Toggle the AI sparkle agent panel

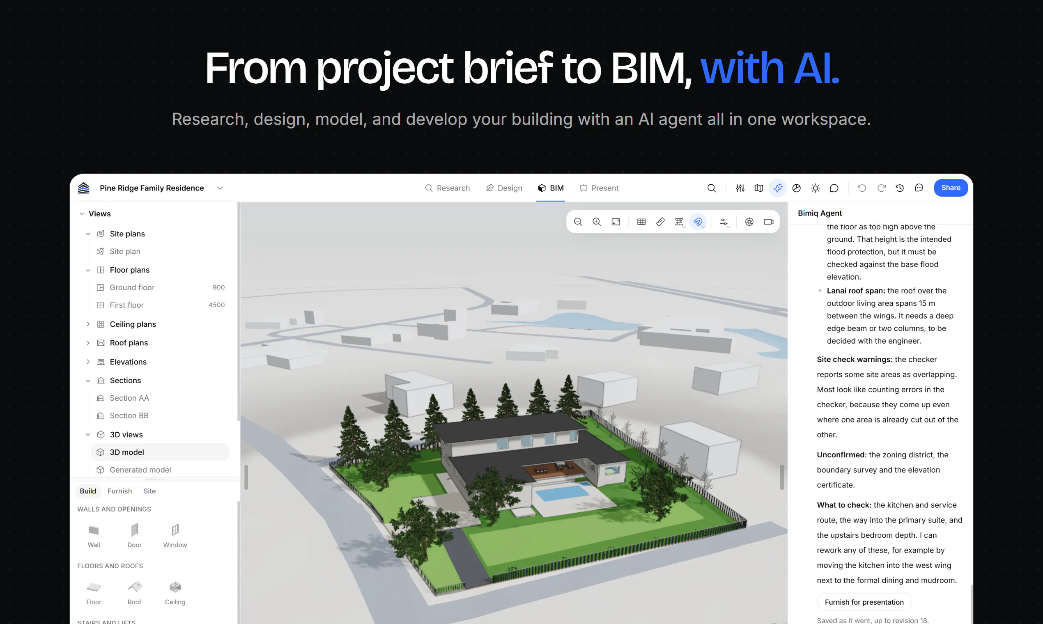click(778, 188)
